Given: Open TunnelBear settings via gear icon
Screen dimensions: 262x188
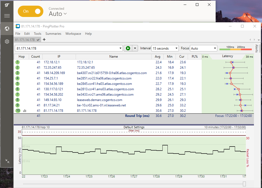Looking at the screenshot, I should [7, 41].
